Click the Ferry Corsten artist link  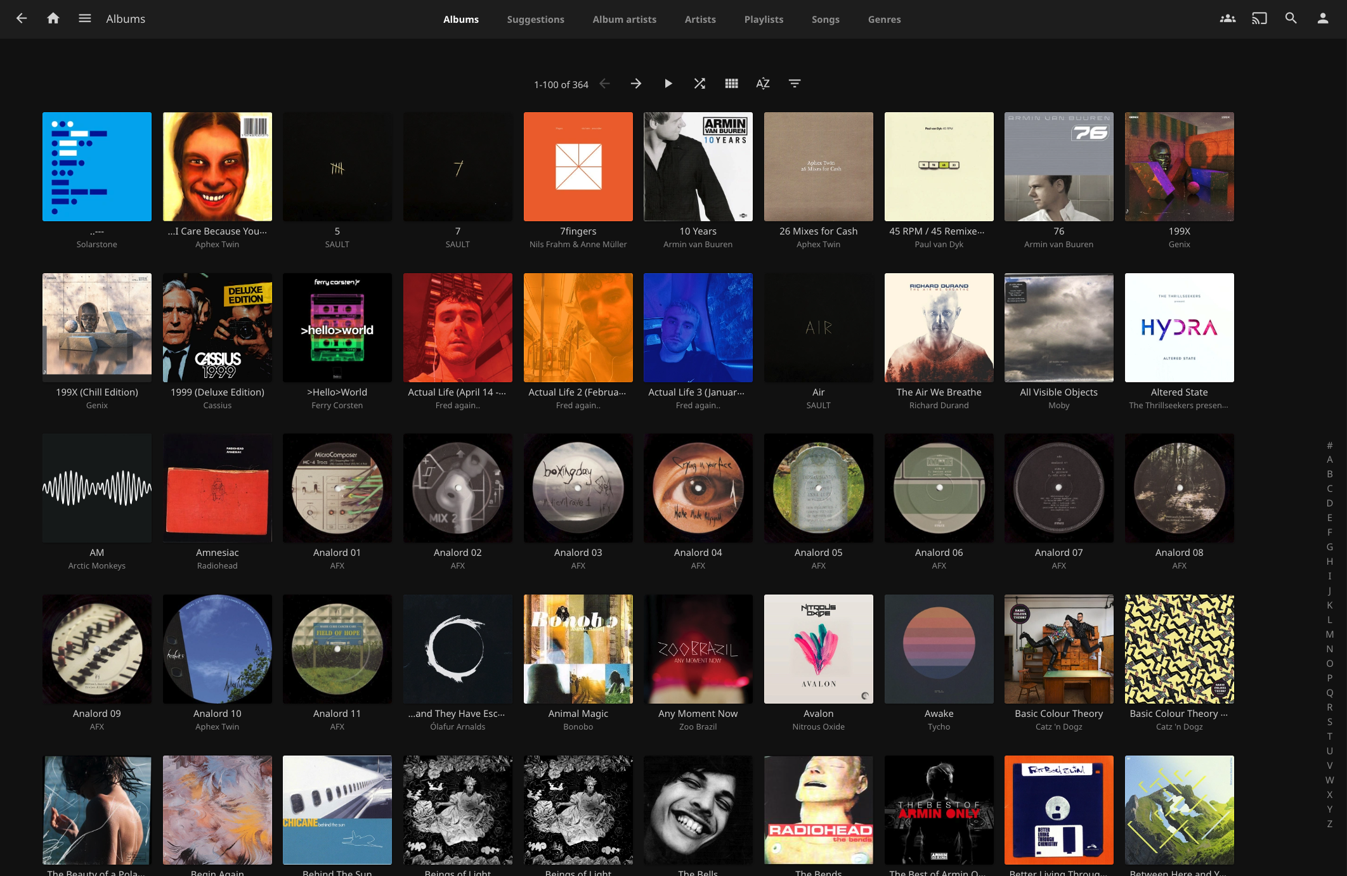click(x=337, y=406)
